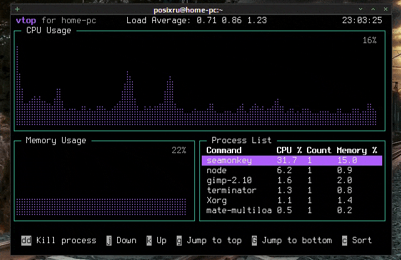Click the CPU usage graph
401x260 pixels.
pos(196,86)
